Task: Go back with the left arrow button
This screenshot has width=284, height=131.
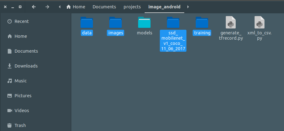Action: 34,7
